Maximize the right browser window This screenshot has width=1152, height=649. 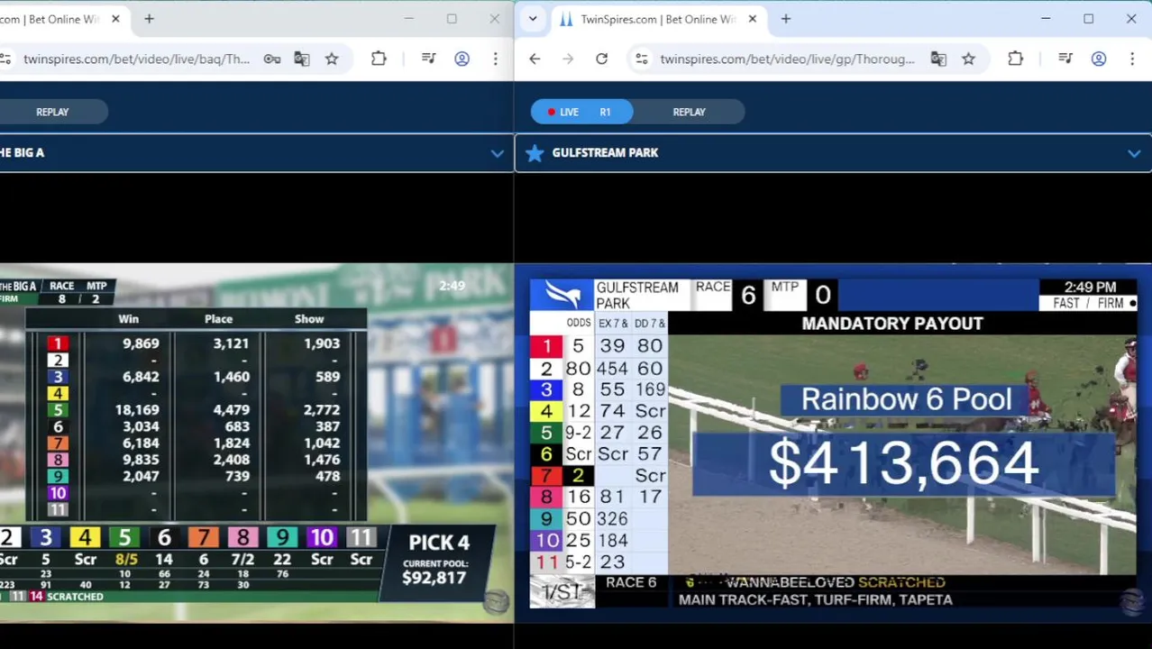coord(1088,19)
